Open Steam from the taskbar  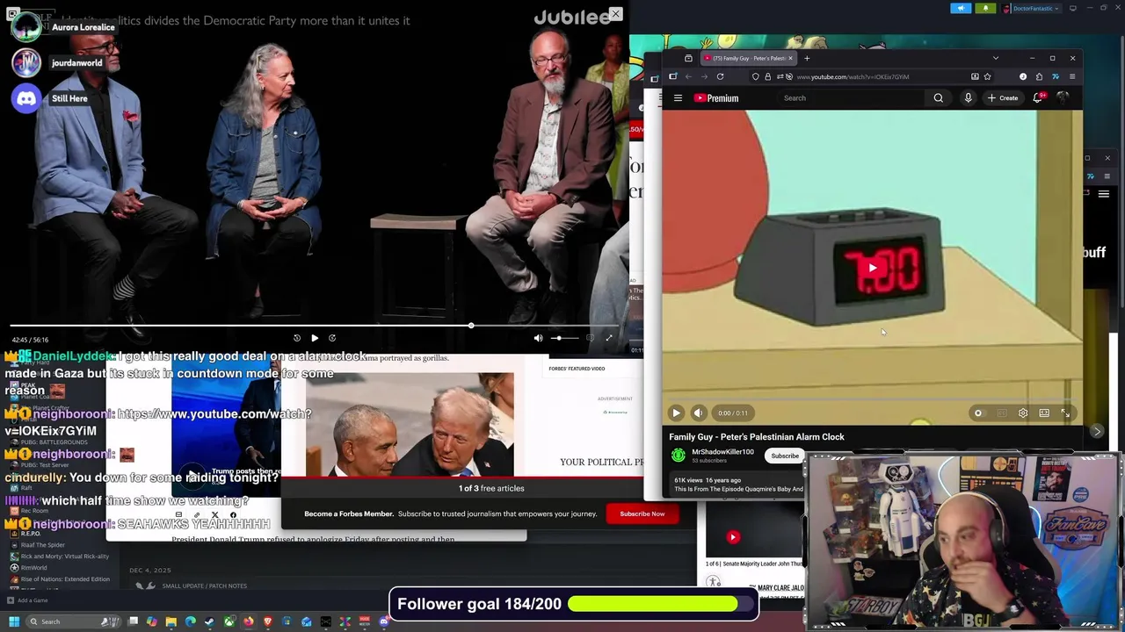click(209, 621)
